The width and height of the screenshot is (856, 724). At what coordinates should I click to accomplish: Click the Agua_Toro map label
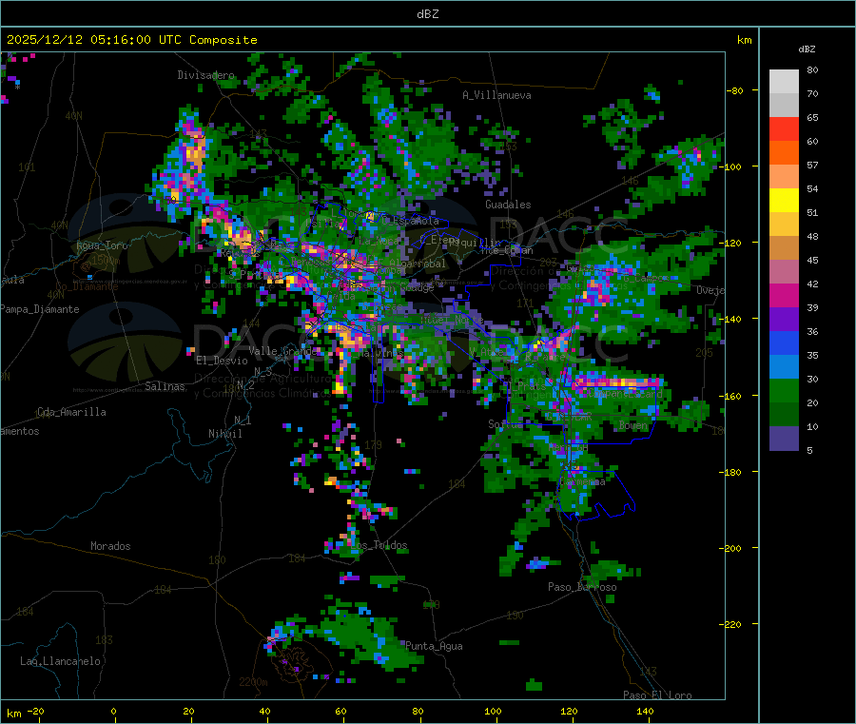point(102,245)
